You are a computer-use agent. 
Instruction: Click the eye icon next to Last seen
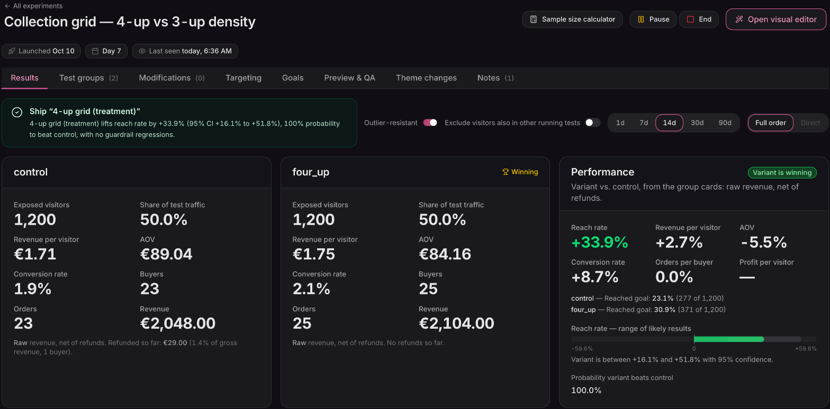(x=142, y=51)
